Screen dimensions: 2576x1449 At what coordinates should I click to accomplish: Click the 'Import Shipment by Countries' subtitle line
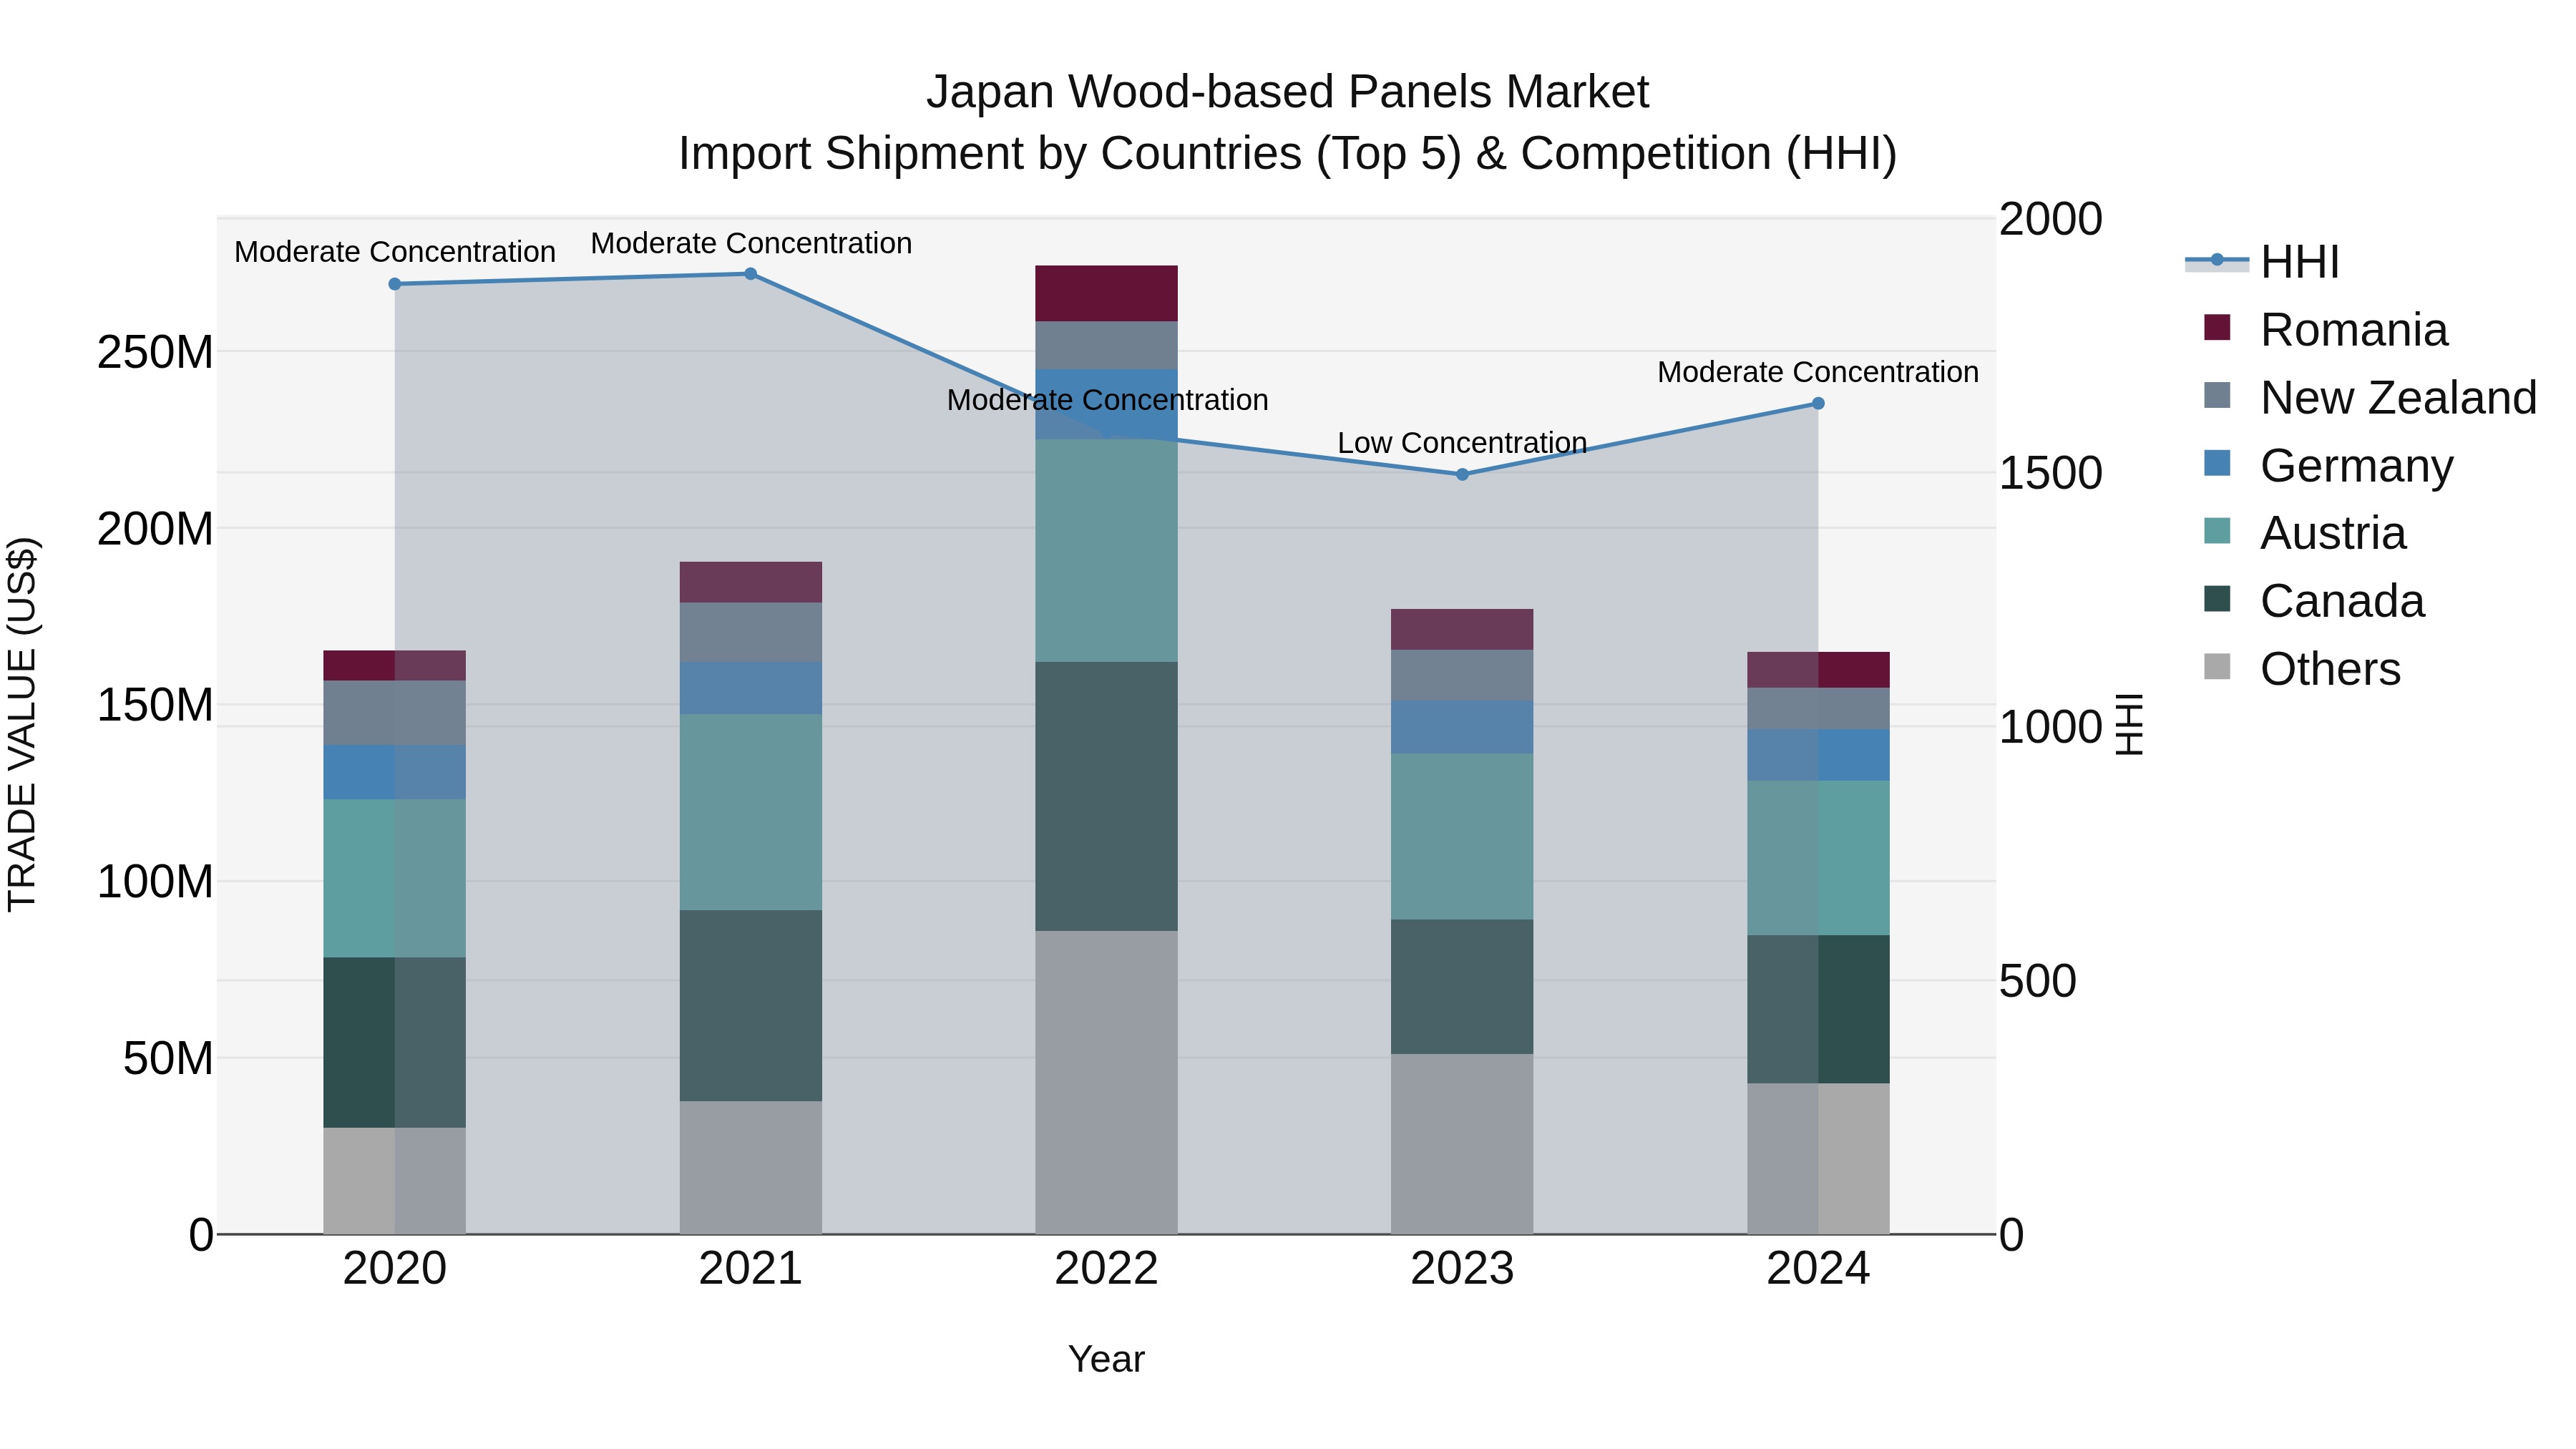point(1287,154)
